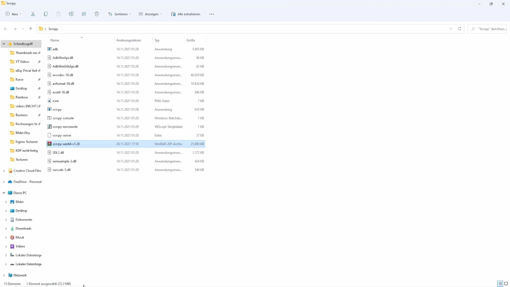Open the Neu dropdown menu
Image resolution: width=510 pixels, height=287 pixels.
click(14, 14)
